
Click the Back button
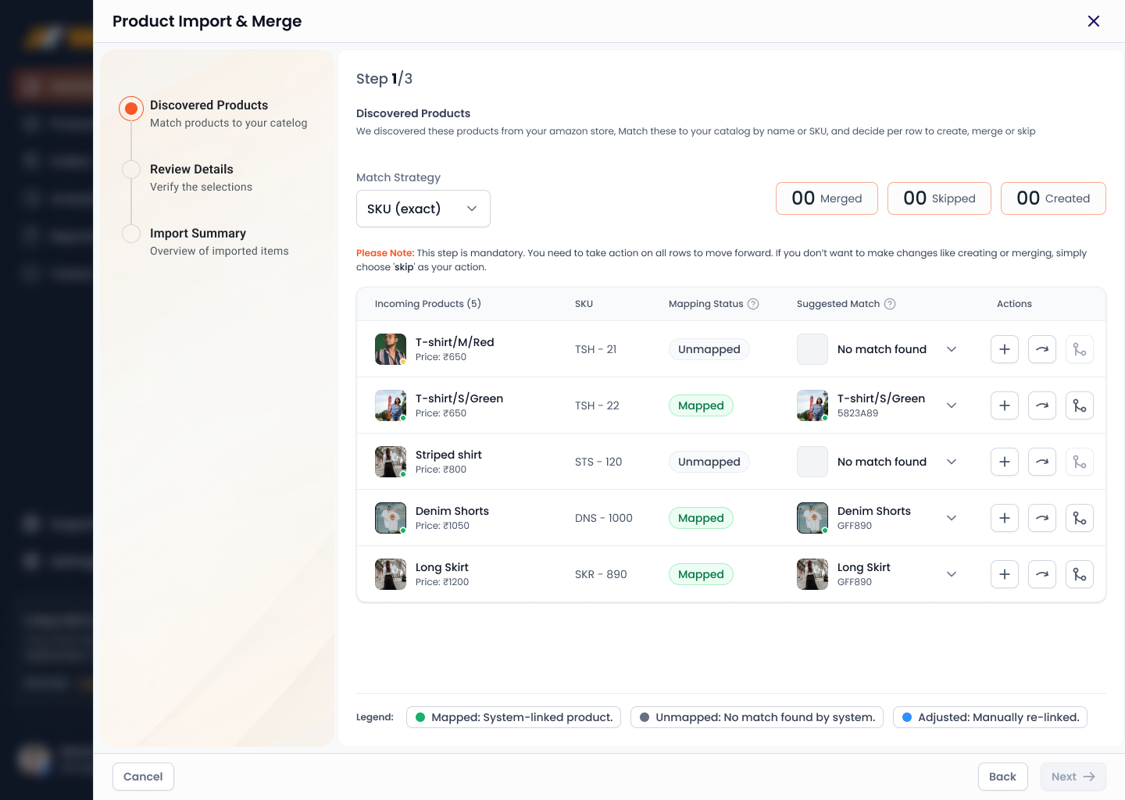tap(1002, 777)
